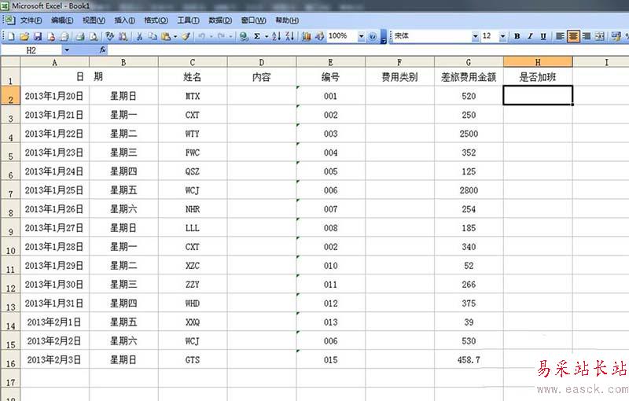The height and width of the screenshot is (401, 629).
Task: Expand the AutoSum functions arrow
Action: pyautogui.click(x=267, y=36)
